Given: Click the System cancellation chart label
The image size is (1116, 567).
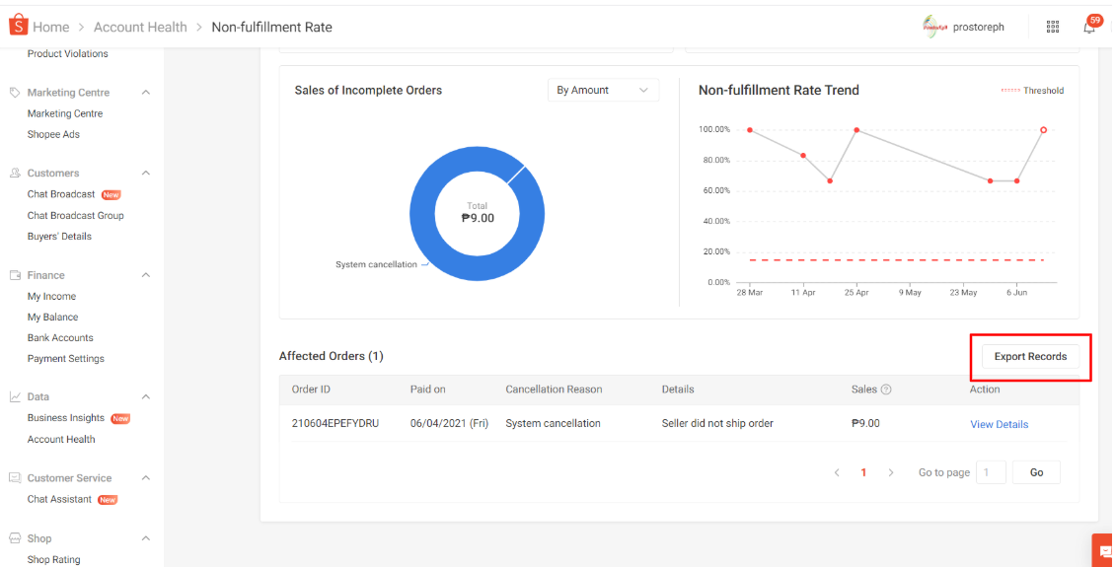Looking at the screenshot, I should (x=377, y=264).
